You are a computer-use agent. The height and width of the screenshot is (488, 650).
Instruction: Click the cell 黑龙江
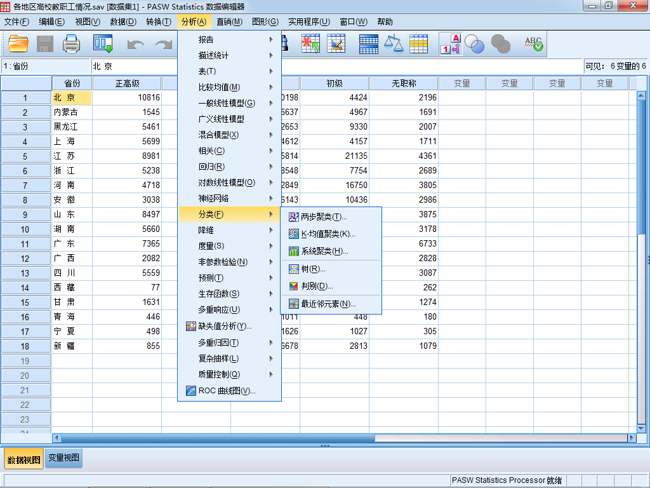point(72,126)
